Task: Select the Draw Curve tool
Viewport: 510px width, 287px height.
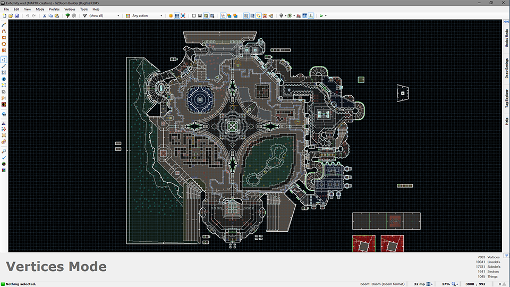Action: coord(4,31)
